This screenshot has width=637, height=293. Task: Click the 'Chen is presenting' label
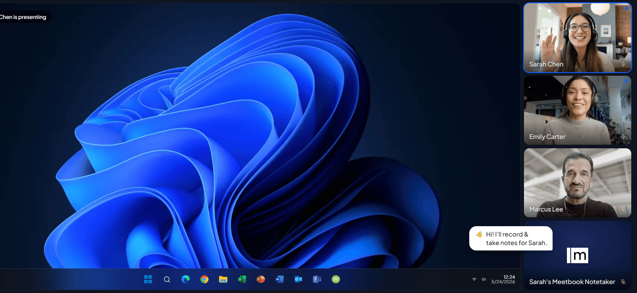point(24,17)
